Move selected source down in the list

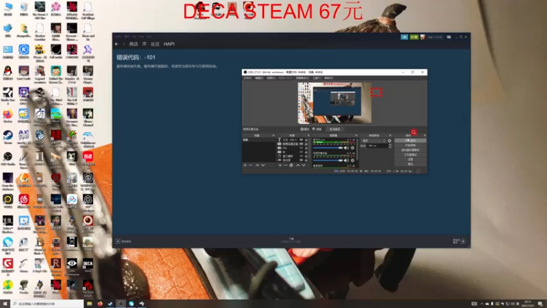pos(304,165)
